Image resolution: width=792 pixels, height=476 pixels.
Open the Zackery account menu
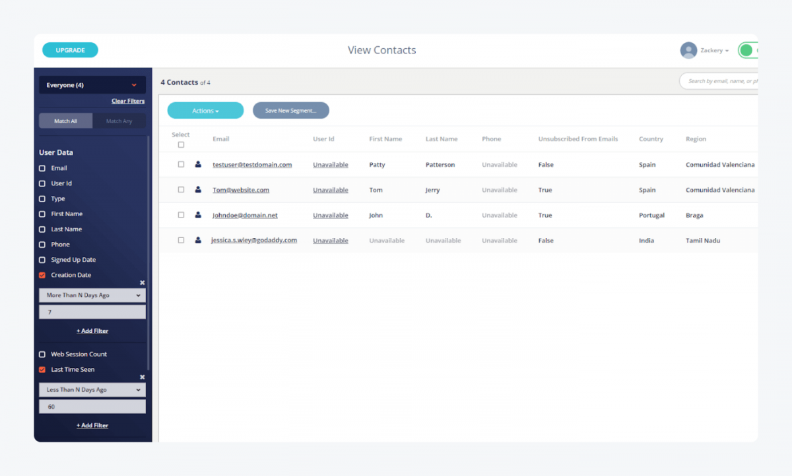pos(714,50)
